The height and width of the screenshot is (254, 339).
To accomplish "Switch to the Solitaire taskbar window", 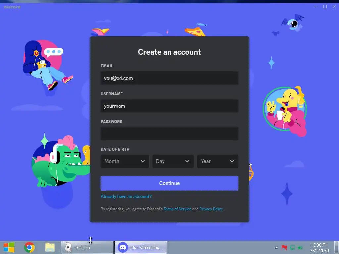I will [87, 247].
